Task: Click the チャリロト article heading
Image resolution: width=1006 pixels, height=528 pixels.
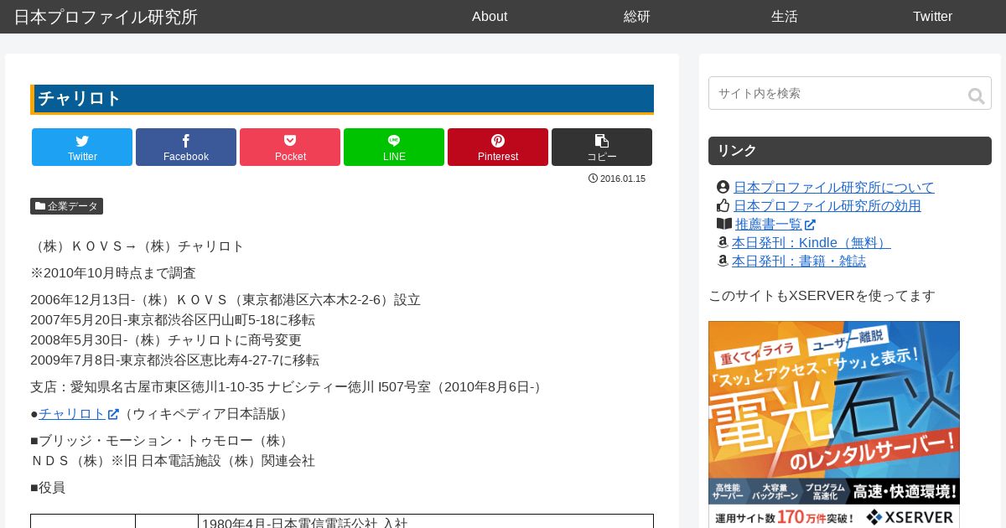Action: pyautogui.click(x=342, y=99)
